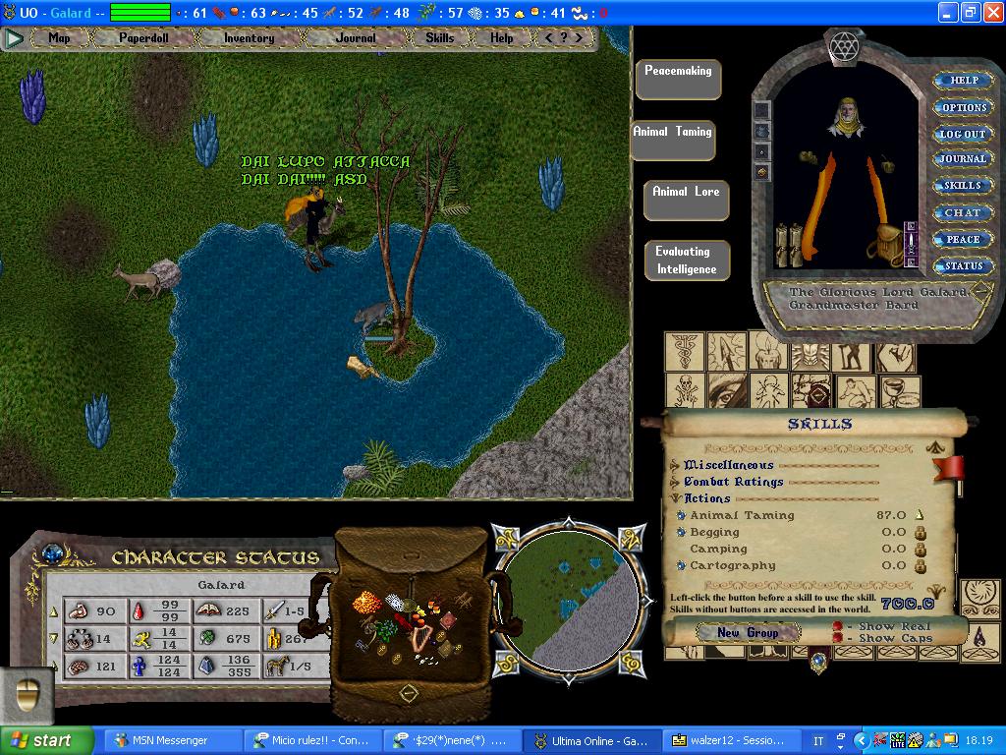Minimize the backpack with its diamond button
This screenshot has width=1006, height=755.
pyautogui.click(x=408, y=693)
